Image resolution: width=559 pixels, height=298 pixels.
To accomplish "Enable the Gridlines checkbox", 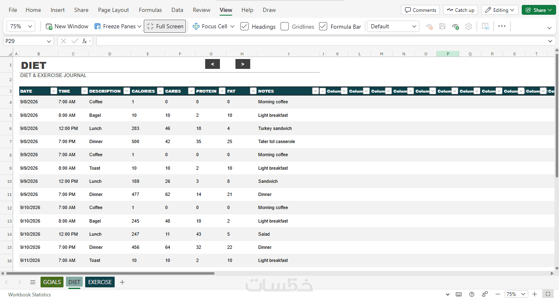I will 285,26.
